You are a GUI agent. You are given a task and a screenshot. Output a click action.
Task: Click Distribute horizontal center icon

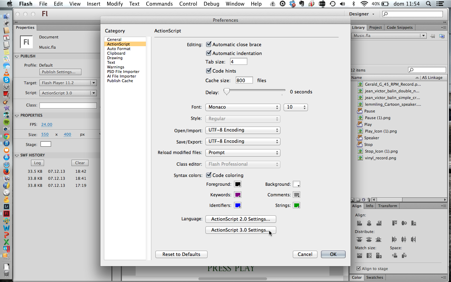[404, 239]
